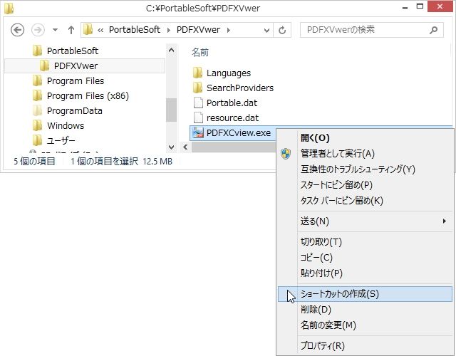Expand the arrow after PortableSoft breadcrumb

pyautogui.click(x=168, y=30)
